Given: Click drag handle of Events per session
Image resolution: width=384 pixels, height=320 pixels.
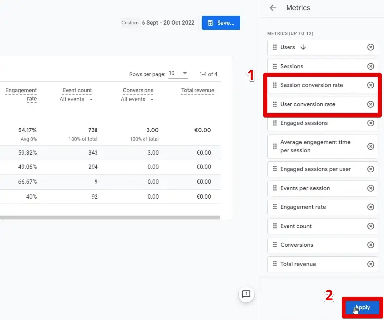Looking at the screenshot, I should click(x=275, y=188).
